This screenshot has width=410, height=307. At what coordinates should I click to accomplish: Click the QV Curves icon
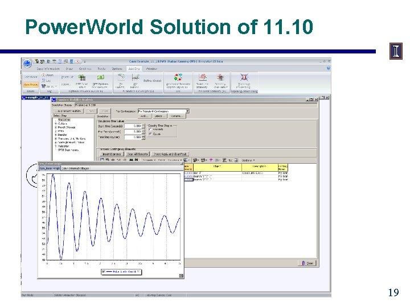pos(135,81)
